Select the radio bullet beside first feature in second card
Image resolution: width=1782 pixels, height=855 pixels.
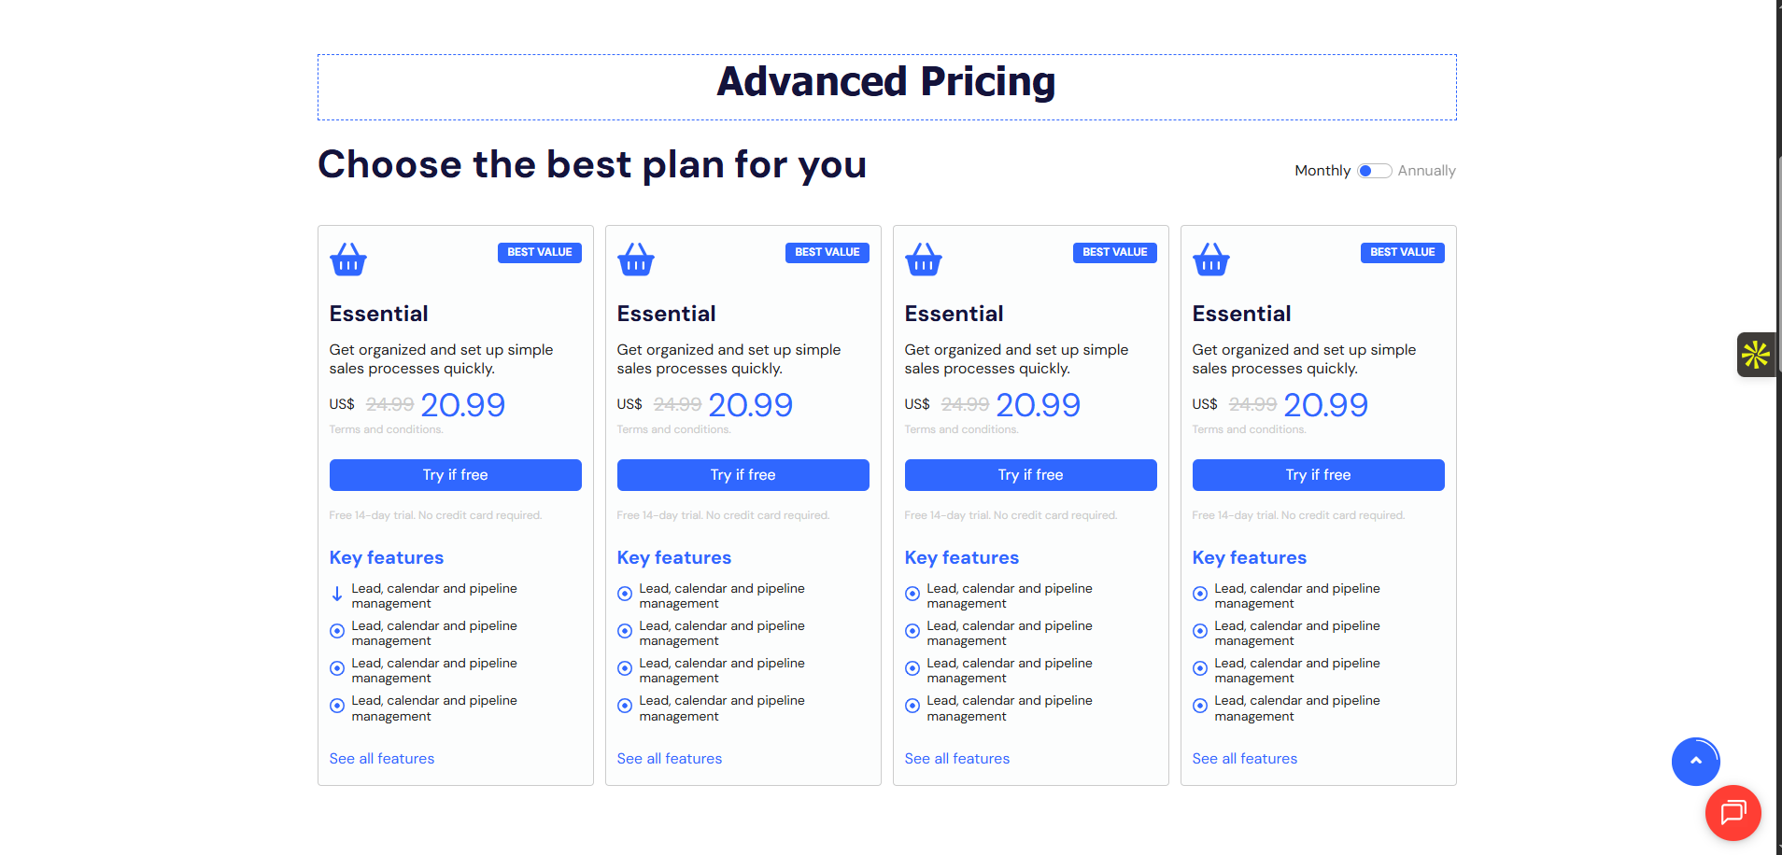click(624, 594)
